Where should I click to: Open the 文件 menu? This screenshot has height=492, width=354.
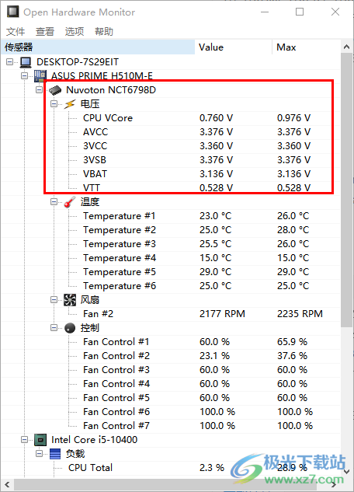16,31
